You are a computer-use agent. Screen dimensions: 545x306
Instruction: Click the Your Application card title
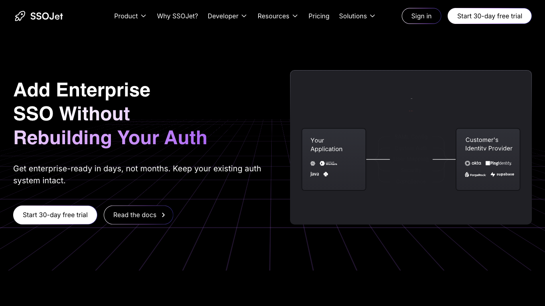coord(326,145)
